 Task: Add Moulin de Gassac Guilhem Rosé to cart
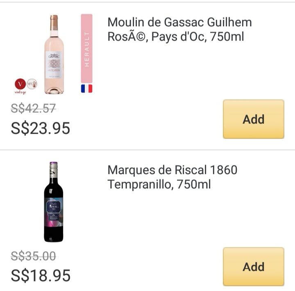pos(253,119)
